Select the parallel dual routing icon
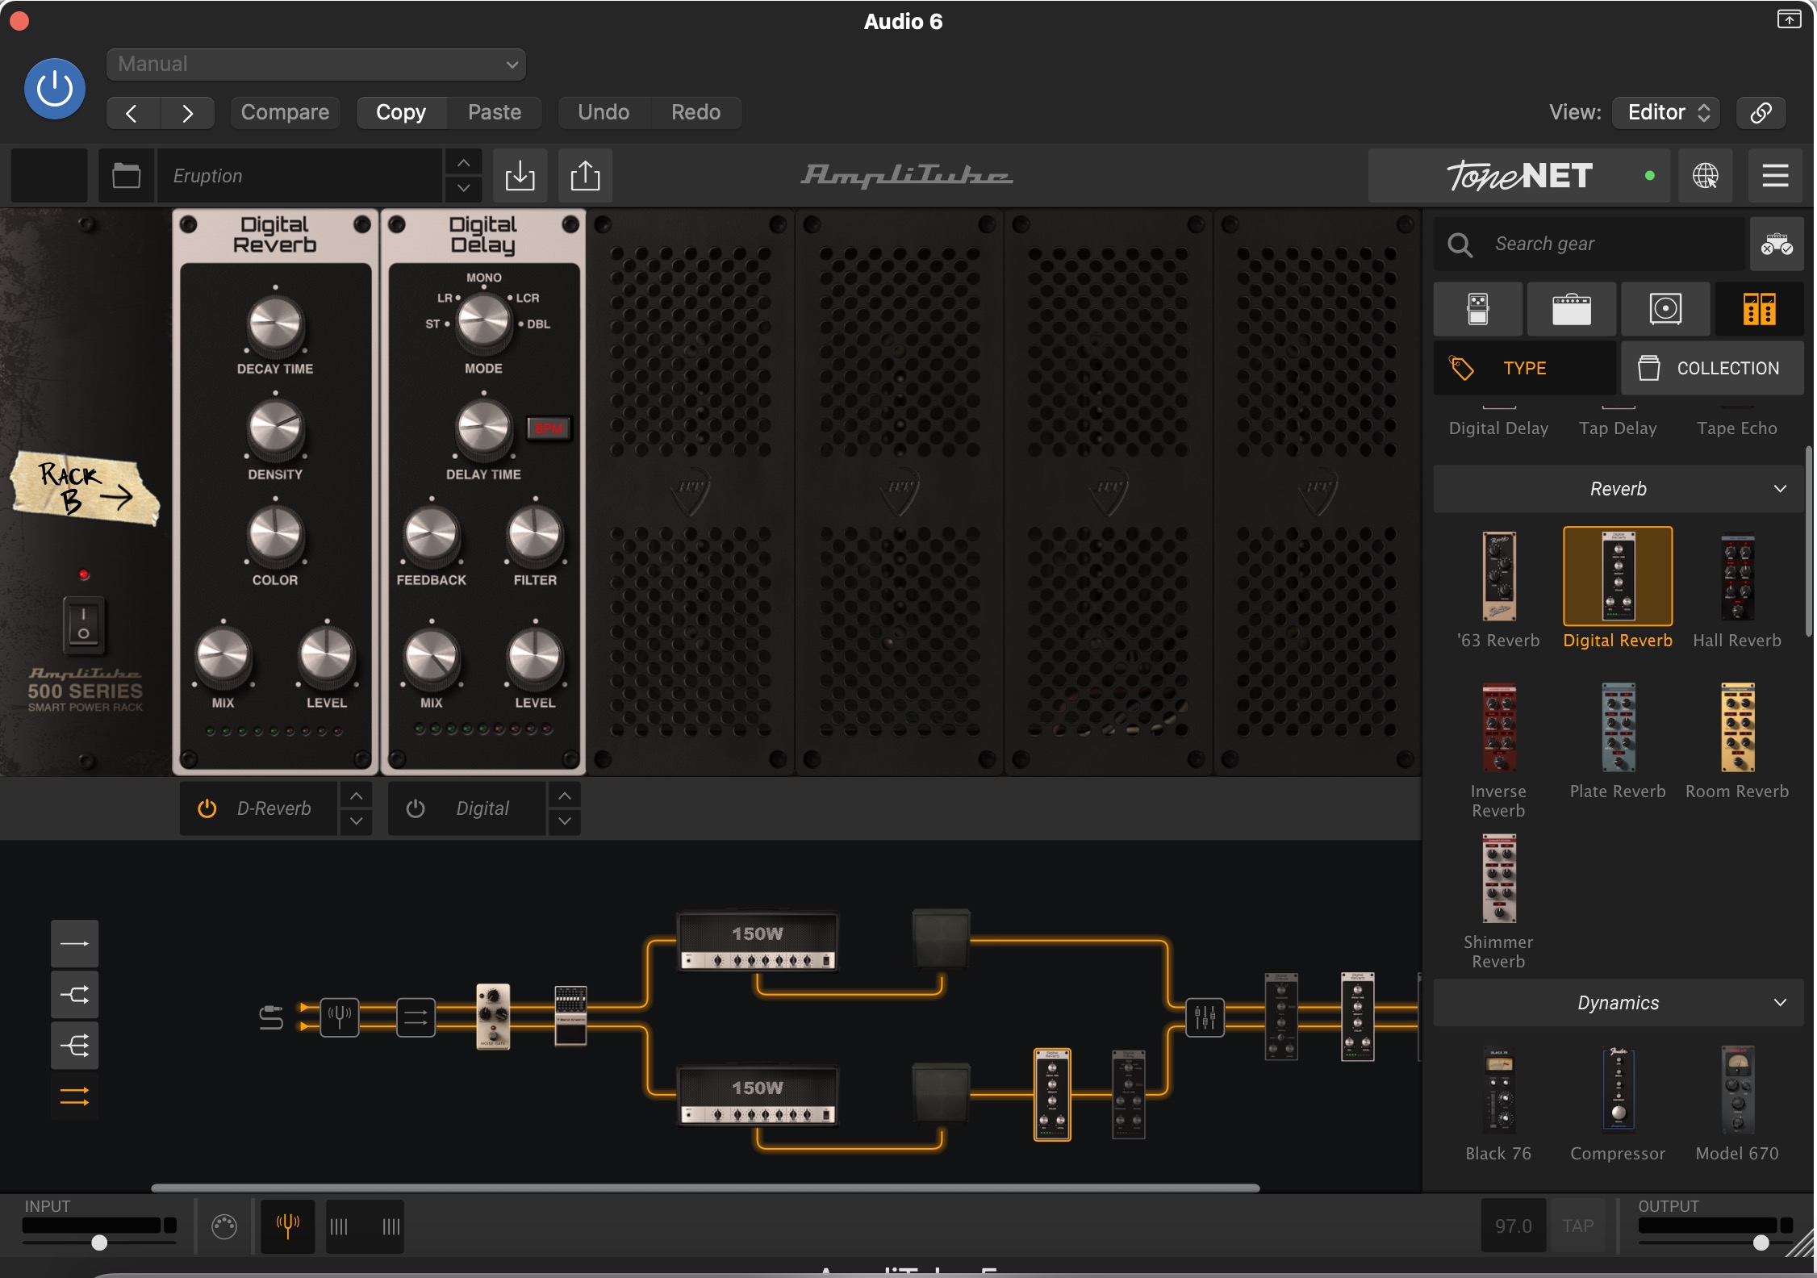This screenshot has height=1278, width=1817. tap(74, 1096)
